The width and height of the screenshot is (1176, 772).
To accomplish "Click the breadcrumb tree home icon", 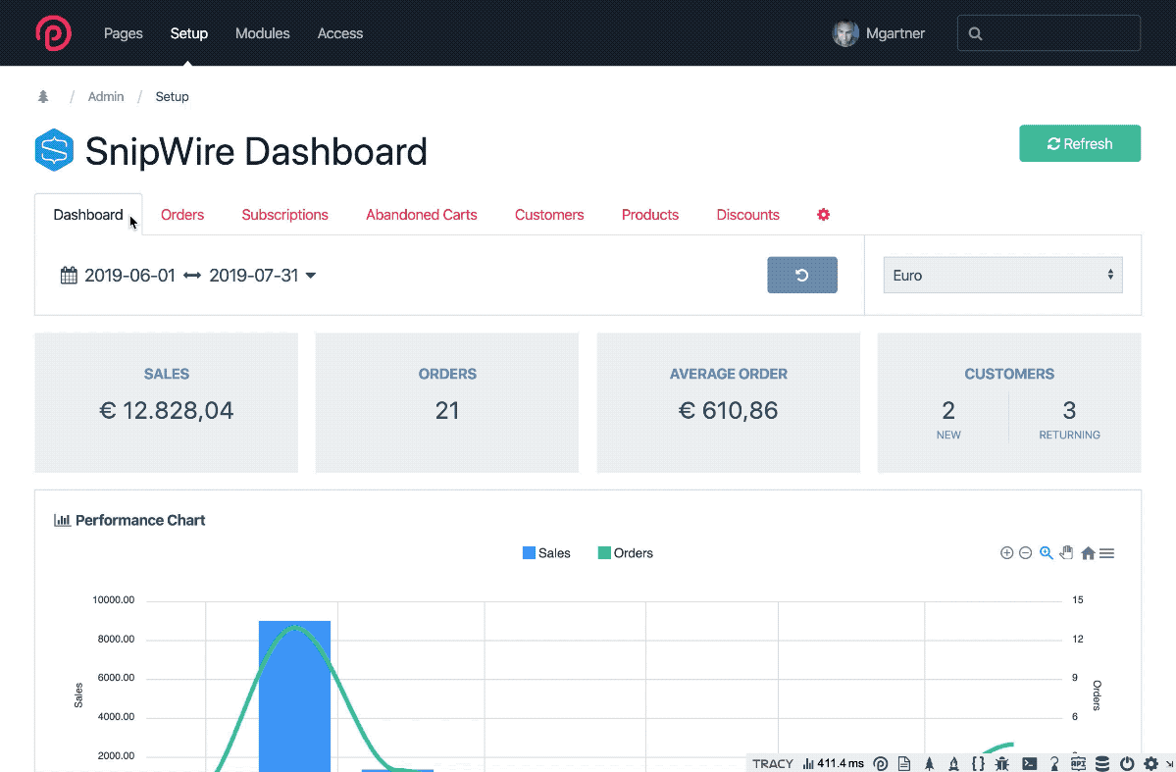I will [43, 97].
